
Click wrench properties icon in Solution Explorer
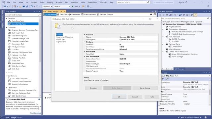192,15
